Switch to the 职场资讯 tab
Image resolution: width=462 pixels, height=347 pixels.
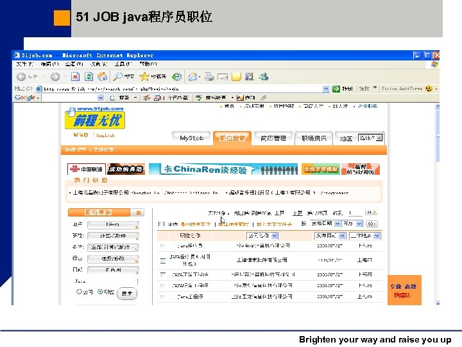[x=314, y=138]
